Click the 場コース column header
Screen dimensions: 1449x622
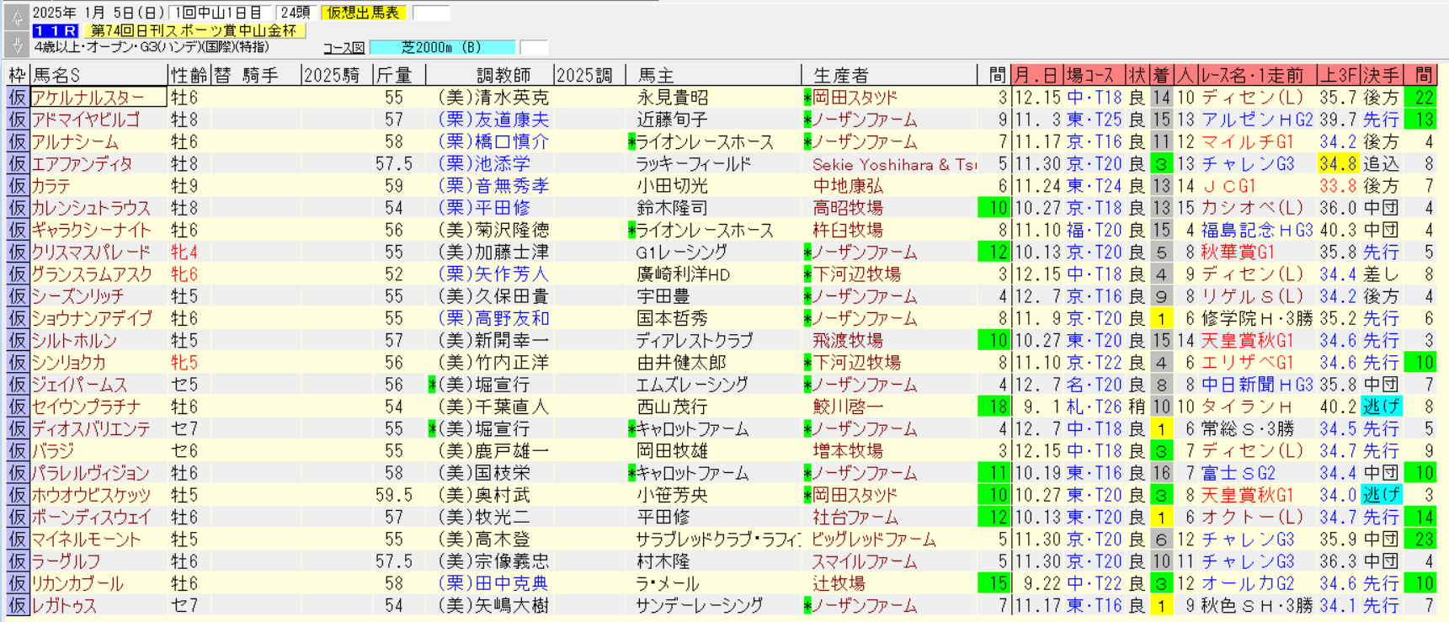[x=1095, y=75]
